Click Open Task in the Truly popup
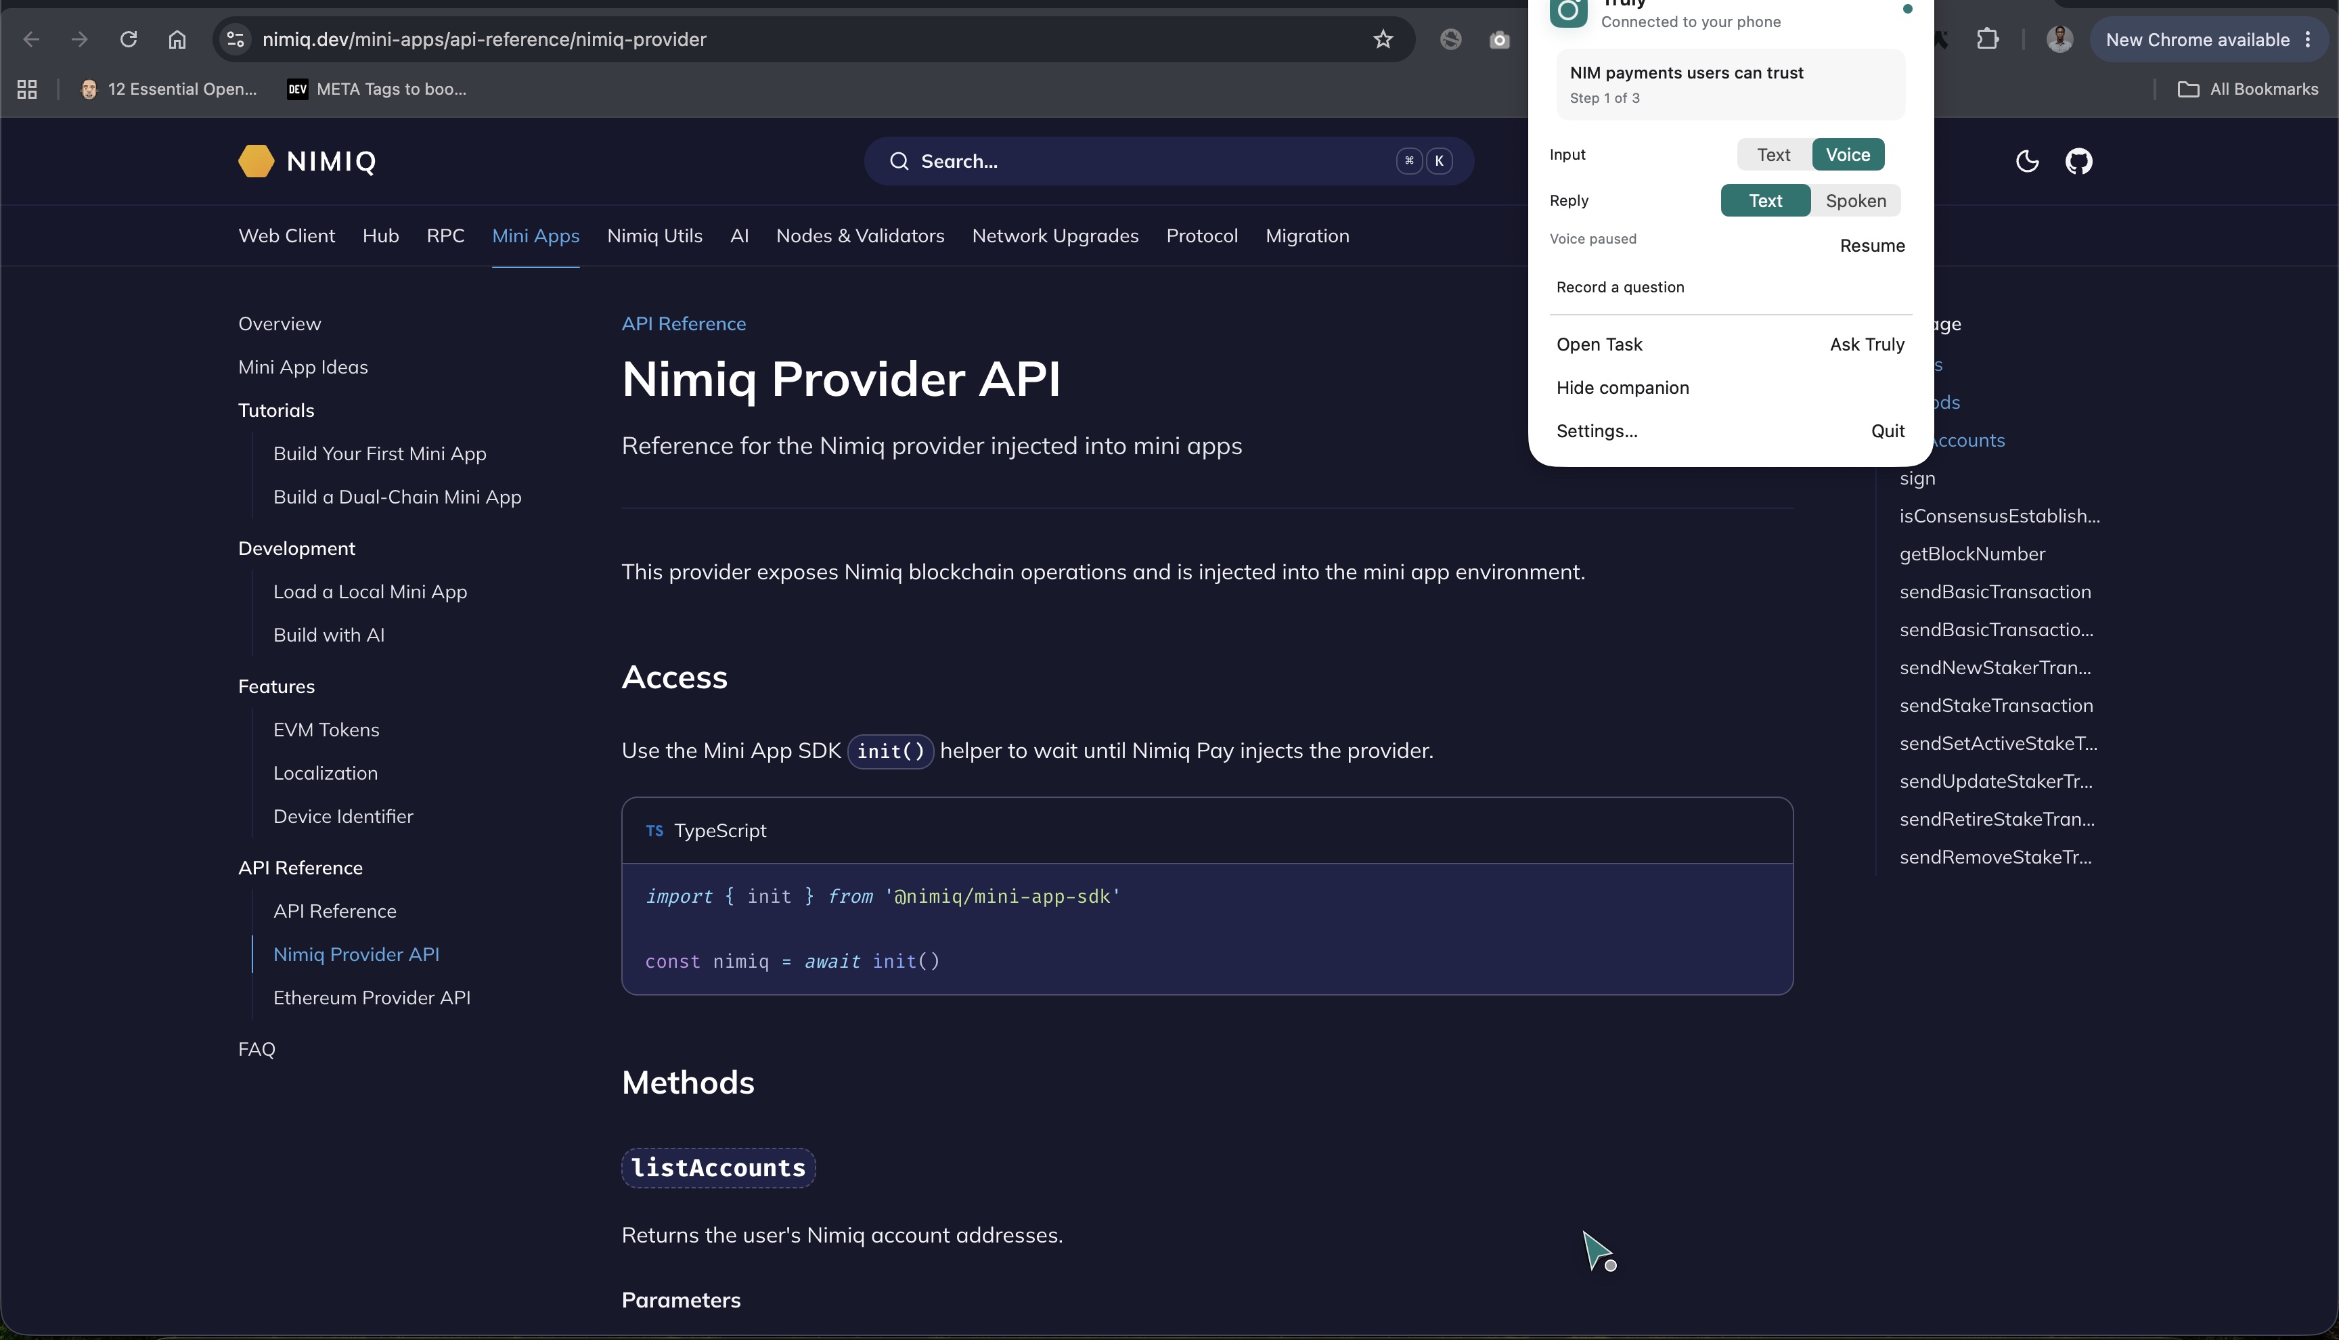Image resolution: width=2339 pixels, height=1340 pixels. pos(1599,344)
